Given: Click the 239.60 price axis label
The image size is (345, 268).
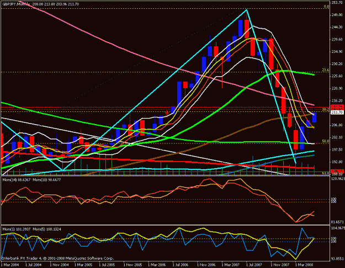Looking at the screenshot, I should (338, 39).
